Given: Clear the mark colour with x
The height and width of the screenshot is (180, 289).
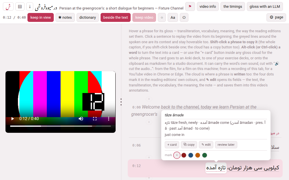Looking at the screenshot, I should [177, 155].
